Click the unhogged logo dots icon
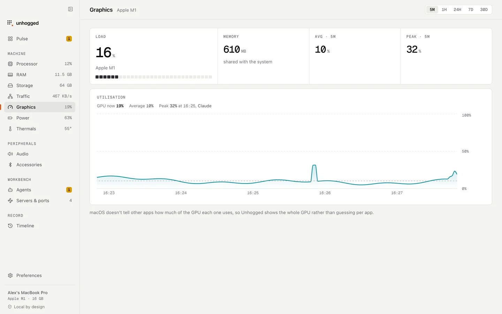This screenshot has width=502, height=314. (10, 23)
